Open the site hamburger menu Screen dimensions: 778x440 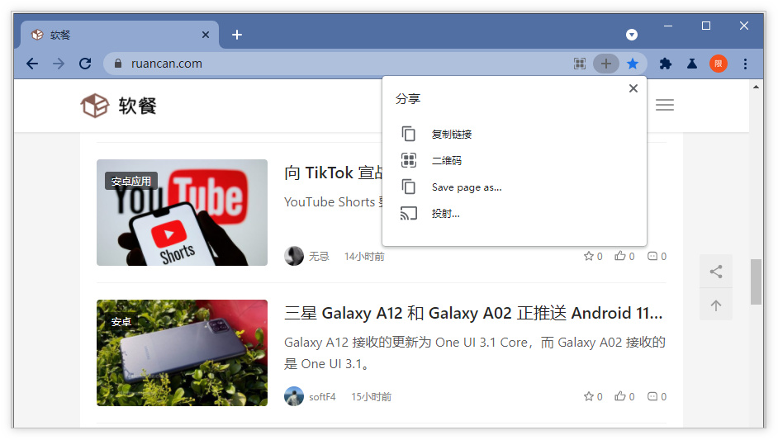pos(665,105)
